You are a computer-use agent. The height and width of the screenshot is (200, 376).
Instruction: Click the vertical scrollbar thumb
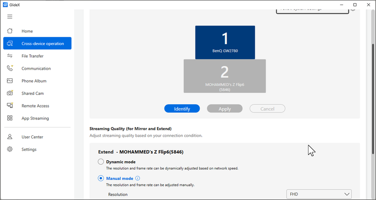(373, 99)
